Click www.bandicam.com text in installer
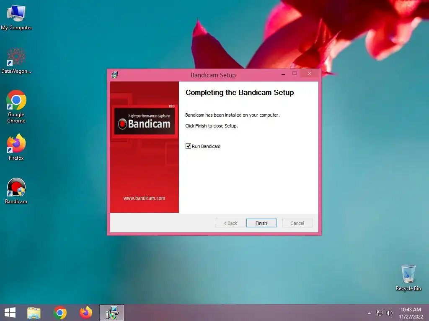Viewport: 429px width, 321px height. pyautogui.click(x=144, y=198)
